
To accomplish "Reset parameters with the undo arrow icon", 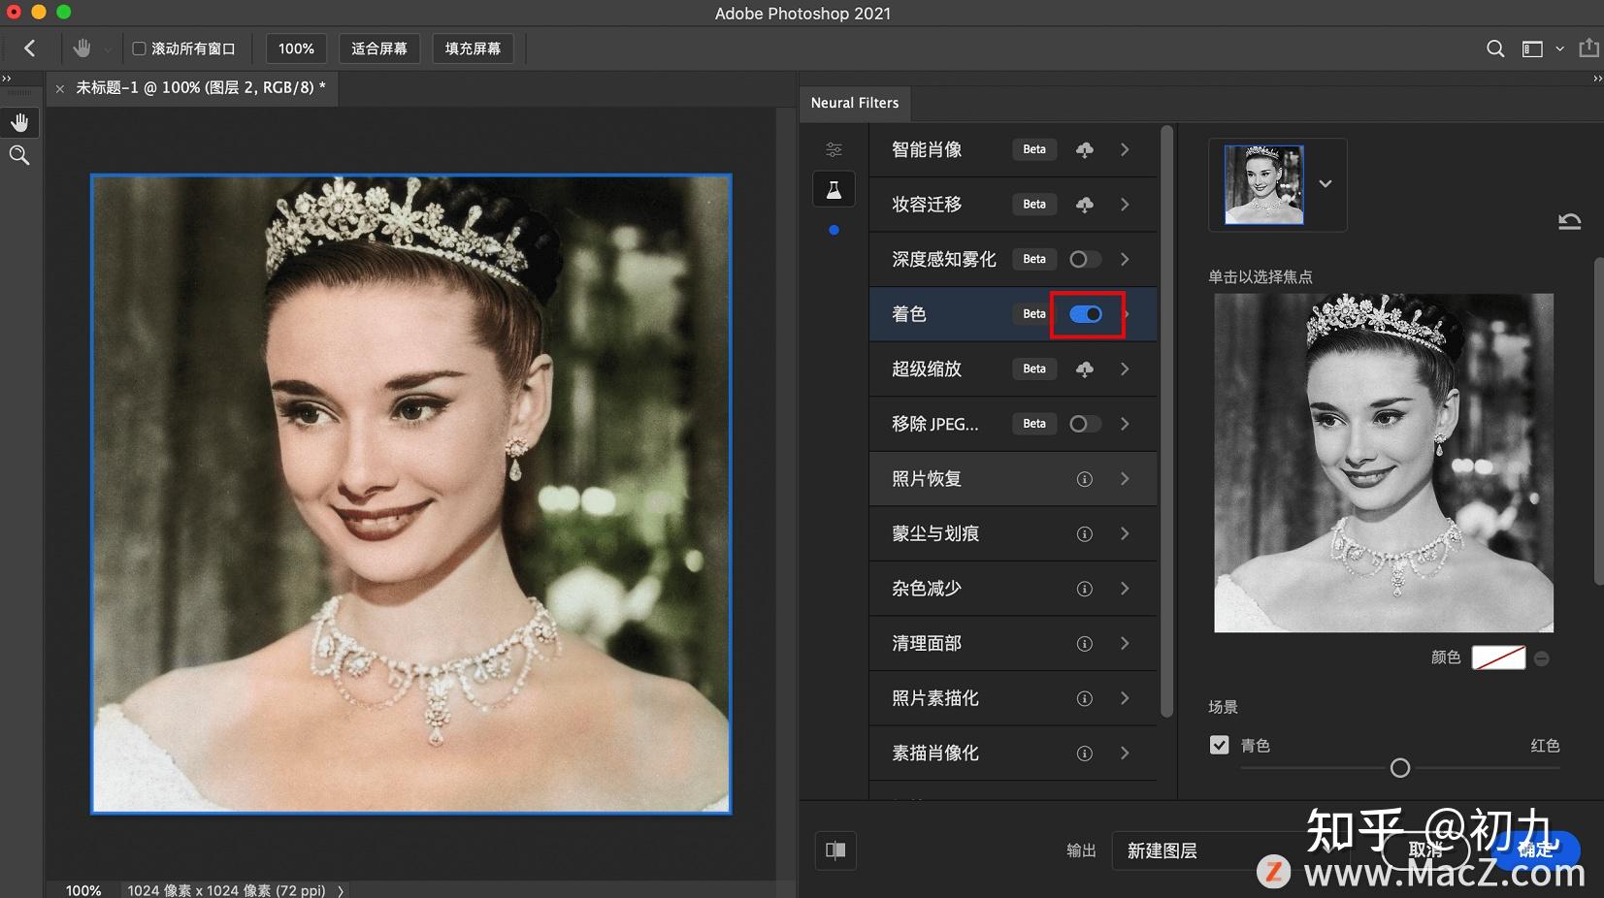I will [1569, 221].
